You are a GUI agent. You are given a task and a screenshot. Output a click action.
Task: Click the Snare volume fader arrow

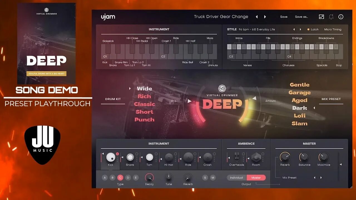[122, 157]
